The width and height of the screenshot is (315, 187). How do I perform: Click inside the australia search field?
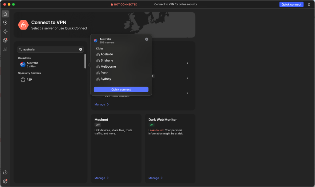[x=50, y=50]
